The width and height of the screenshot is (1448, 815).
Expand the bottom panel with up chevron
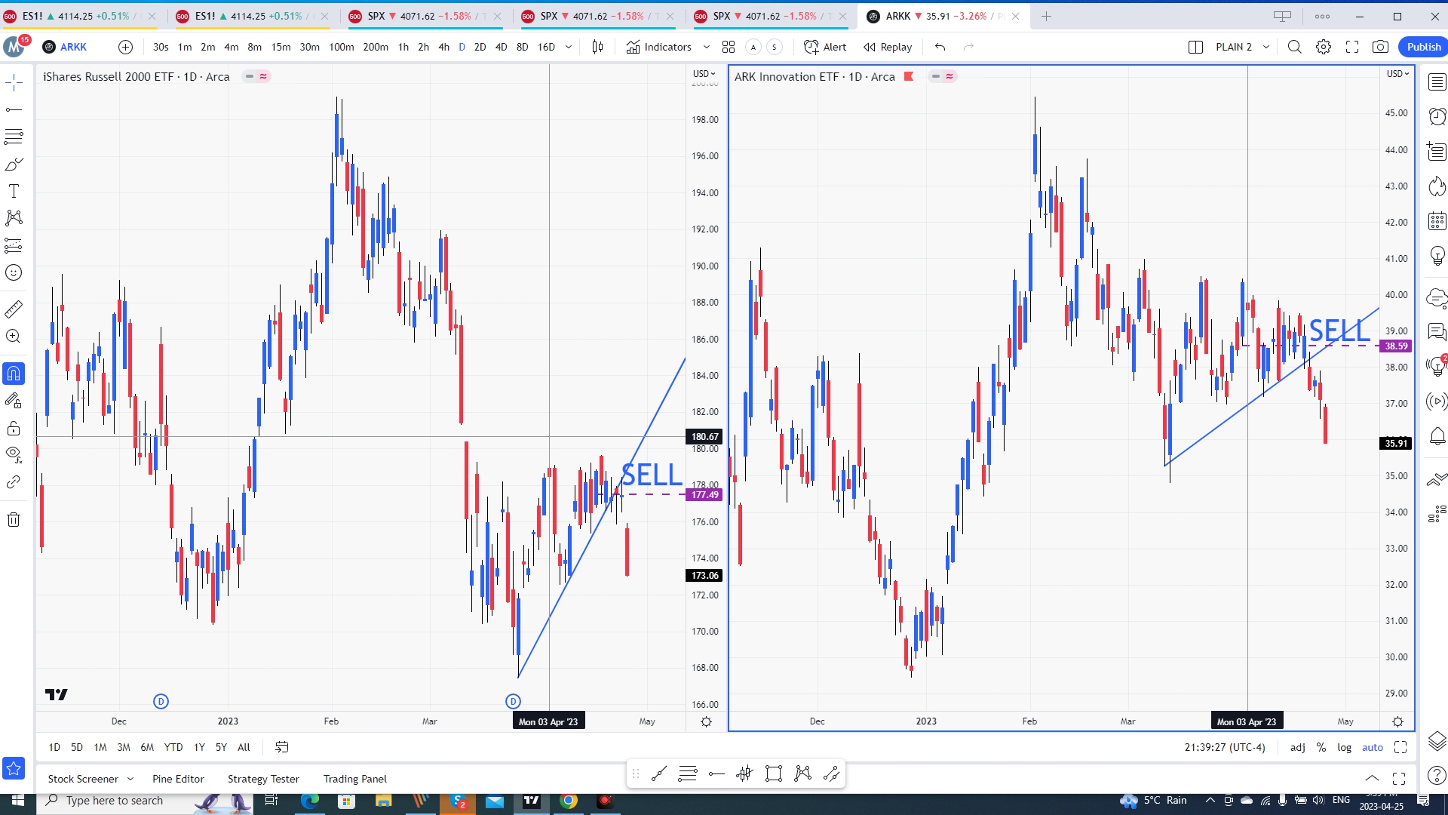coord(1373,778)
